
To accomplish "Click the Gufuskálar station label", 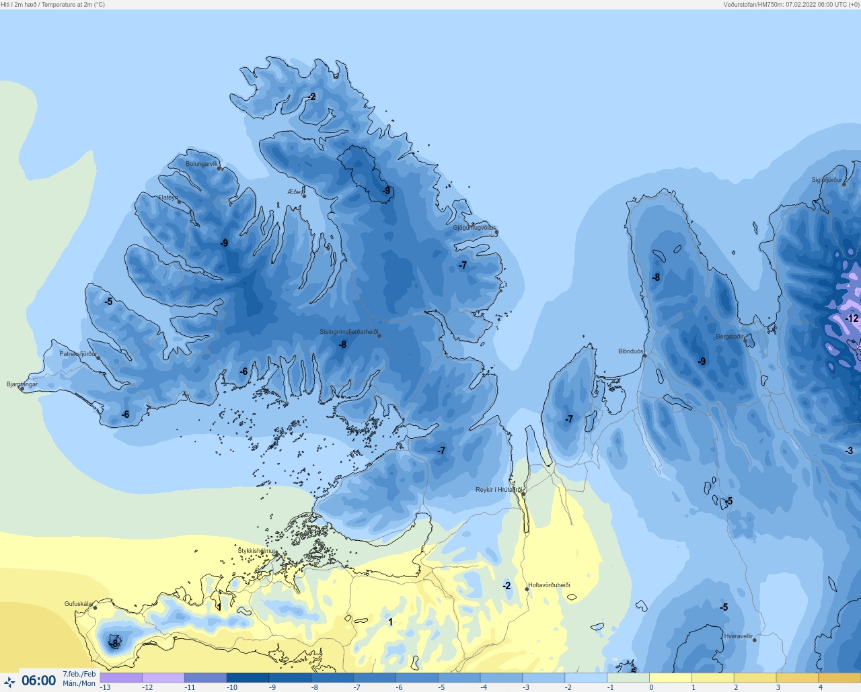I will click(x=79, y=604).
